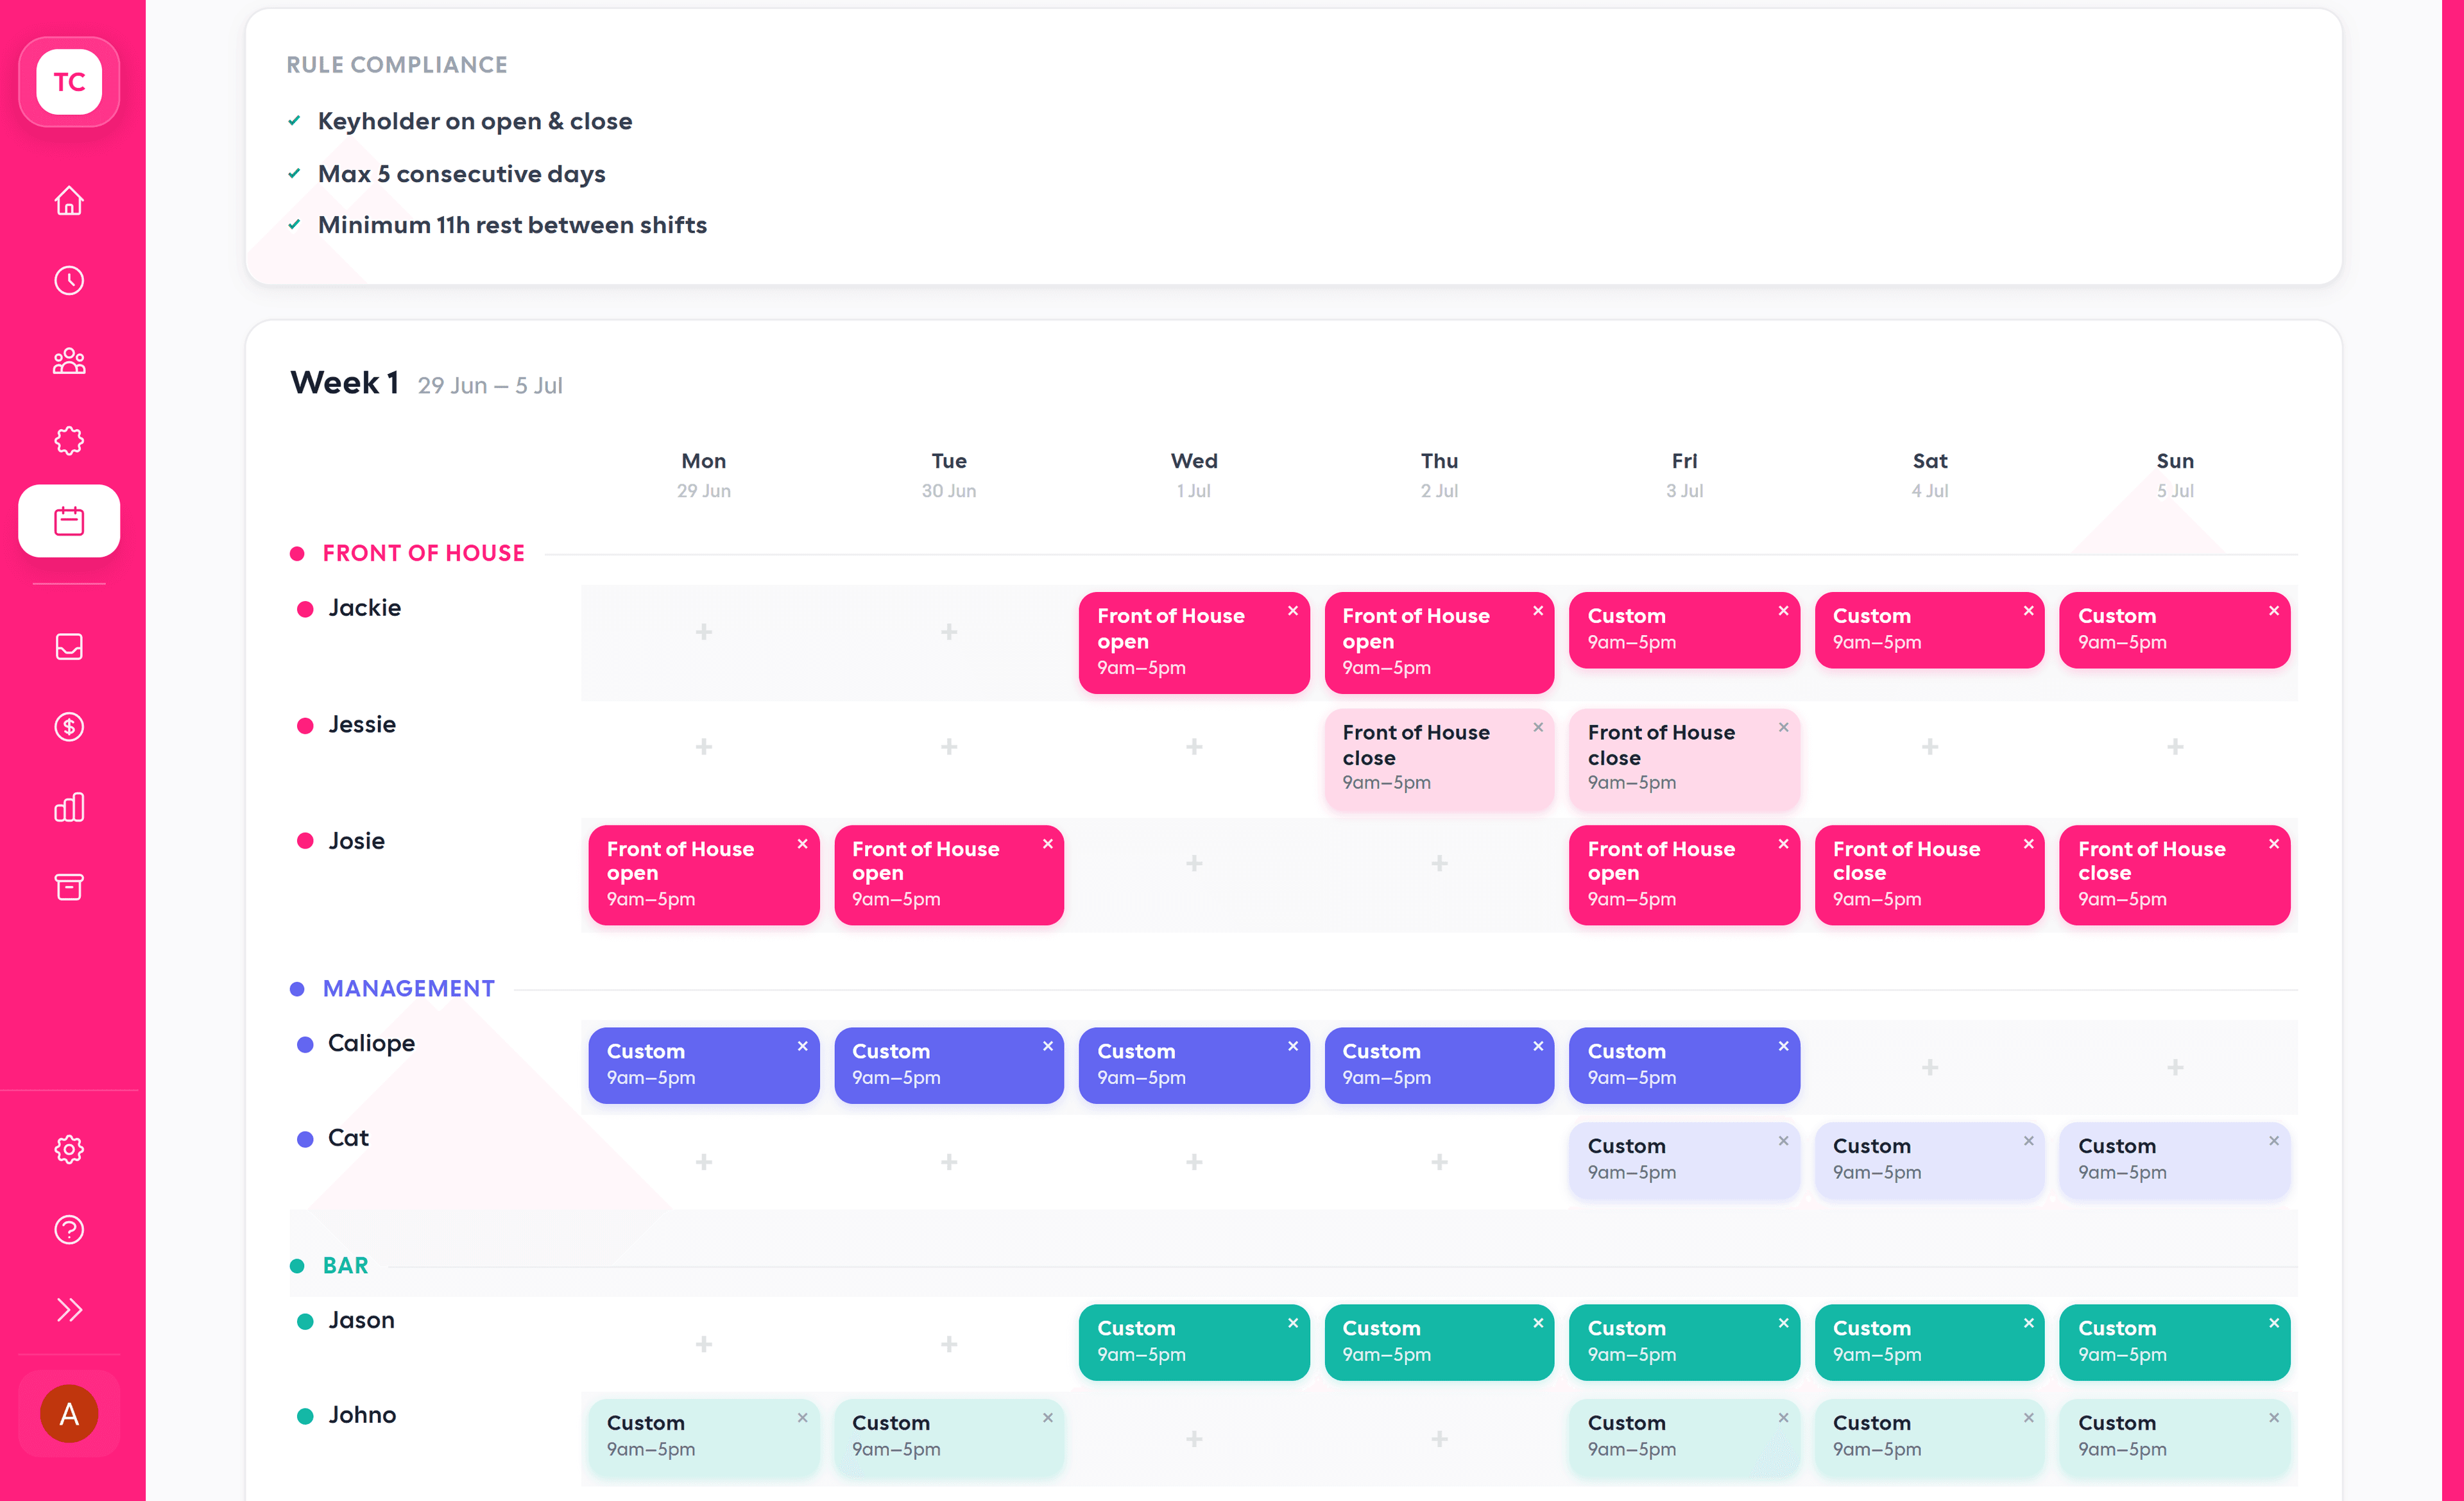This screenshot has height=1501, width=2464.
Task: Click the Week 1 title
Action: click(344, 383)
